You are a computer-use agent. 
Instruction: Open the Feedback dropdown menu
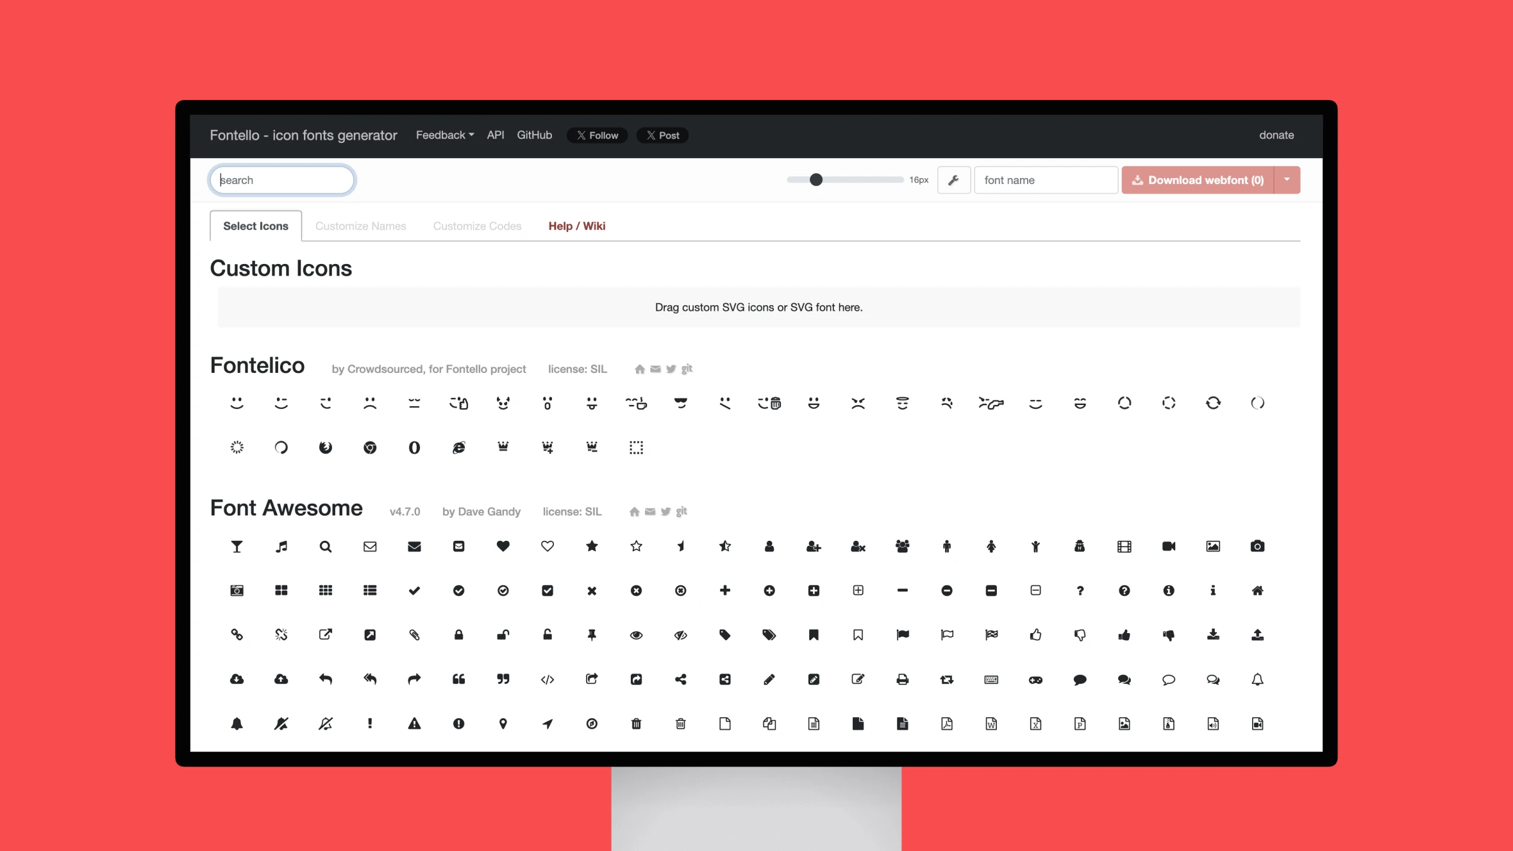444,135
